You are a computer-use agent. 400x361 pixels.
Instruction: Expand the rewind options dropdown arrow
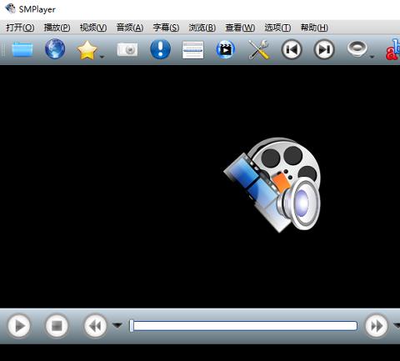(117, 325)
